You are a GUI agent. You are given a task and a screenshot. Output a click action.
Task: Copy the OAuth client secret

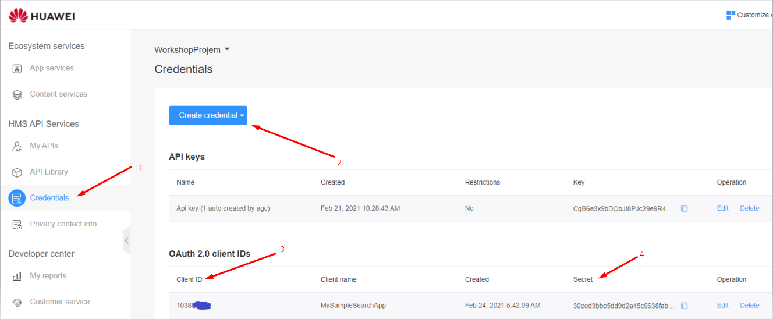pyautogui.click(x=685, y=306)
